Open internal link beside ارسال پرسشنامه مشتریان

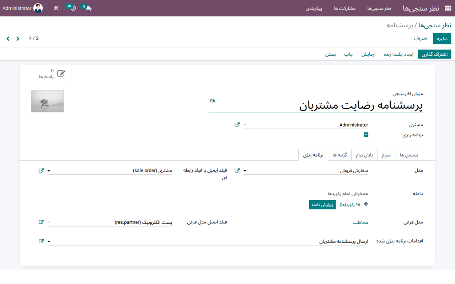(x=41, y=241)
